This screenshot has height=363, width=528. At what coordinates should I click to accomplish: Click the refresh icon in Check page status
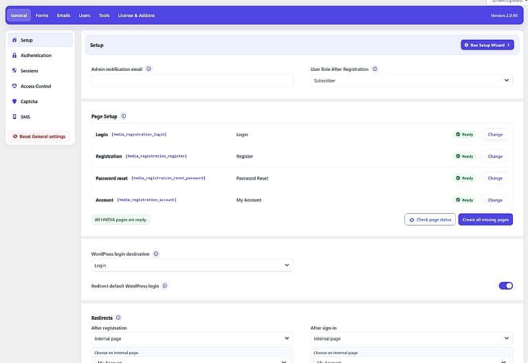pyautogui.click(x=412, y=220)
